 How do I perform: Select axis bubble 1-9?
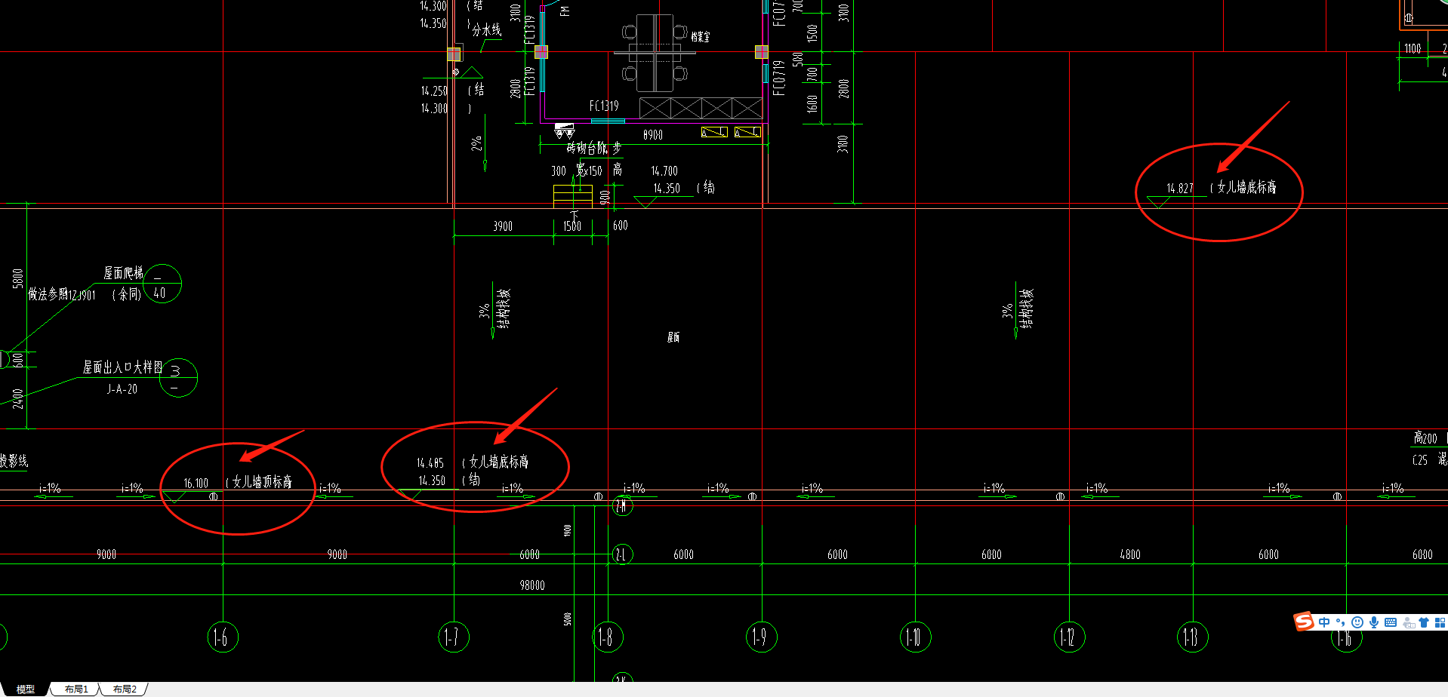762,637
